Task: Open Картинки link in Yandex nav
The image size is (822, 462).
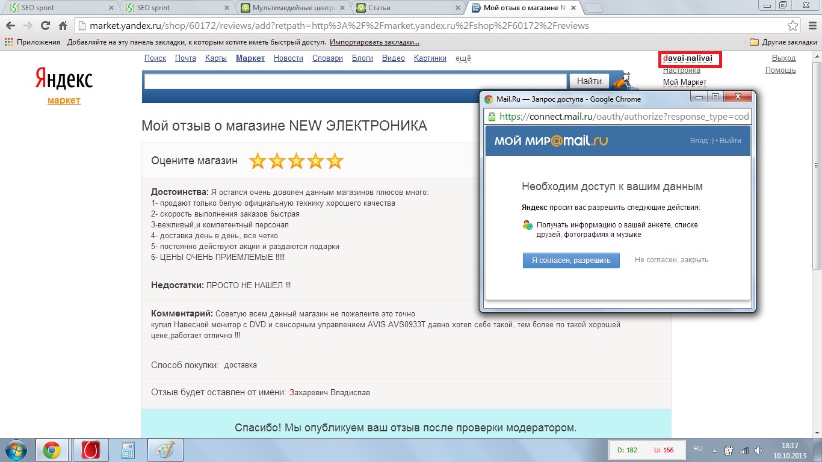Action: [x=430, y=58]
